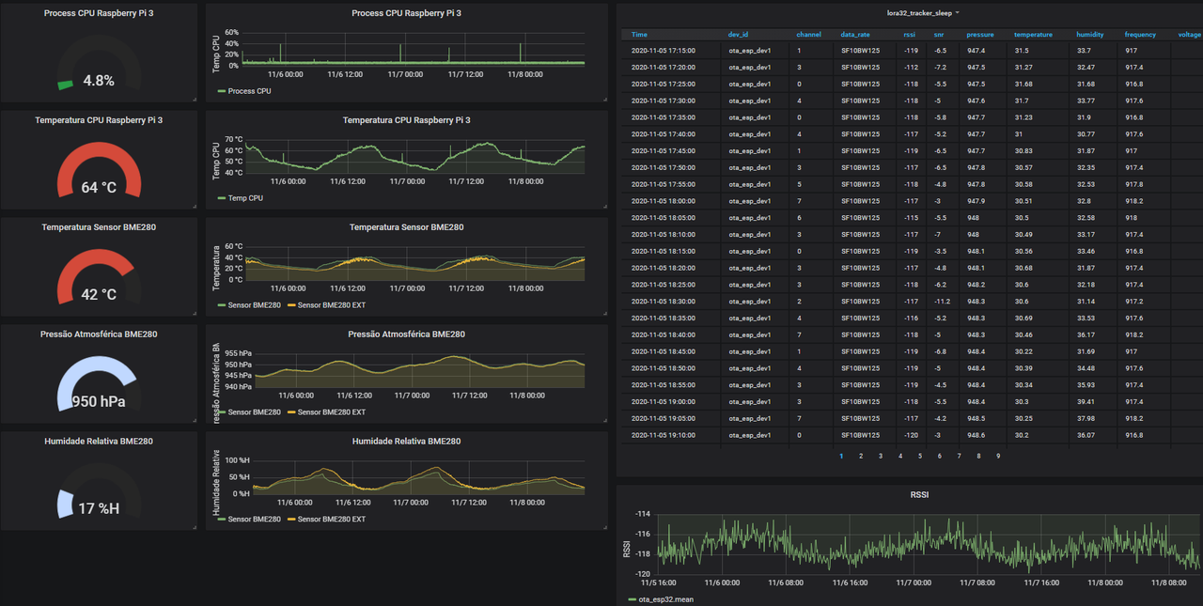Screen dimensions: 1203x606
Task: Open Humidade Relativa BME280 graph panel title menu
Action: [x=406, y=441]
